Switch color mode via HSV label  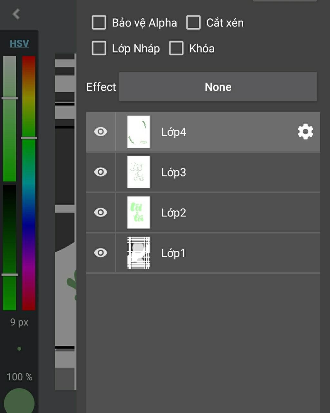pos(19,44)
